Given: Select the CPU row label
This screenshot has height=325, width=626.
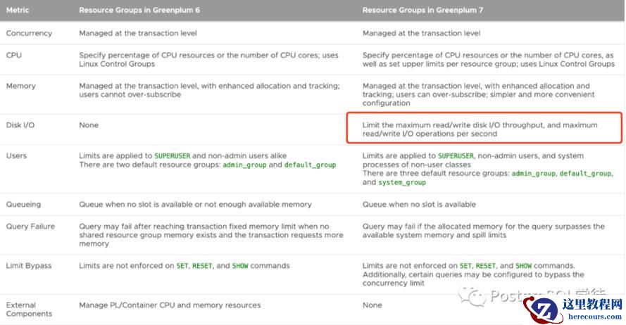Looking at the screenshot, I should point(14,55).
